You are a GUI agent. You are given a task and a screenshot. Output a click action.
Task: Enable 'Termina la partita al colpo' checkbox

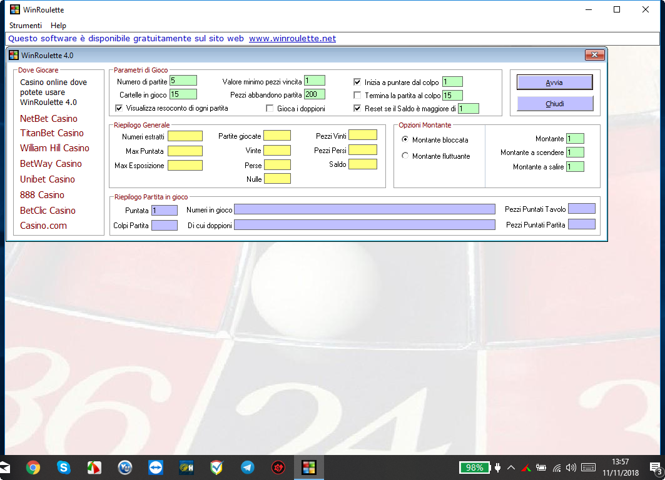click(x=357, y=96)
